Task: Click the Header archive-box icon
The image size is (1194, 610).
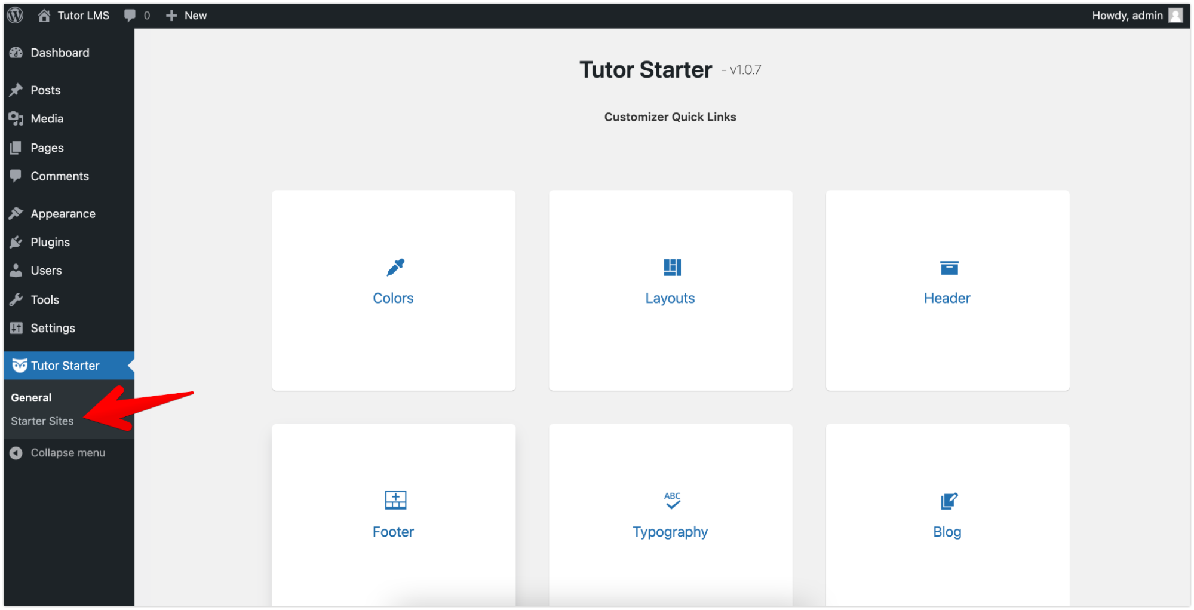Action: pos(949,268)
